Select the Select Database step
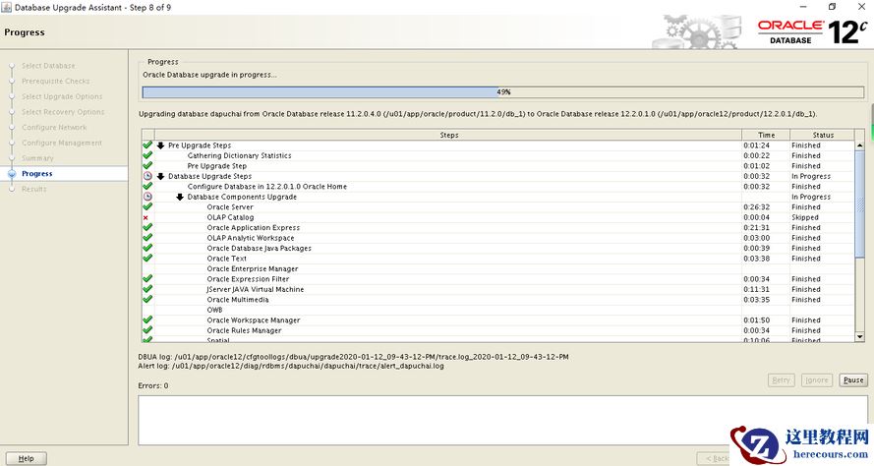The height and width of the screenshot is (466, 874). point(48,66)
